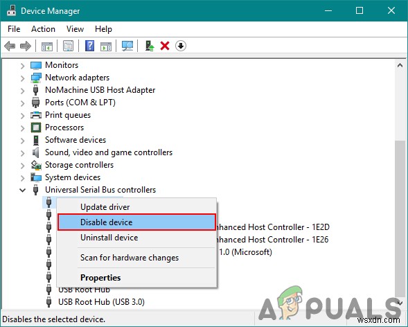This screenshot has height=327, width=408.
Task: Click the Universal Serial Bus controllers icon
Action: (x=36, y=190)
